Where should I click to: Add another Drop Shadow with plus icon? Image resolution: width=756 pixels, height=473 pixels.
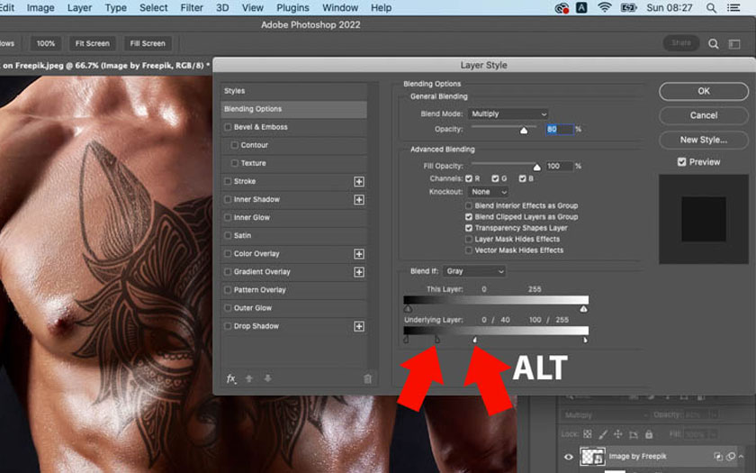359,327
